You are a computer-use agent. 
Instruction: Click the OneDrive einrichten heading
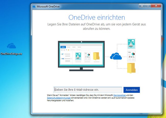[97, 17]
